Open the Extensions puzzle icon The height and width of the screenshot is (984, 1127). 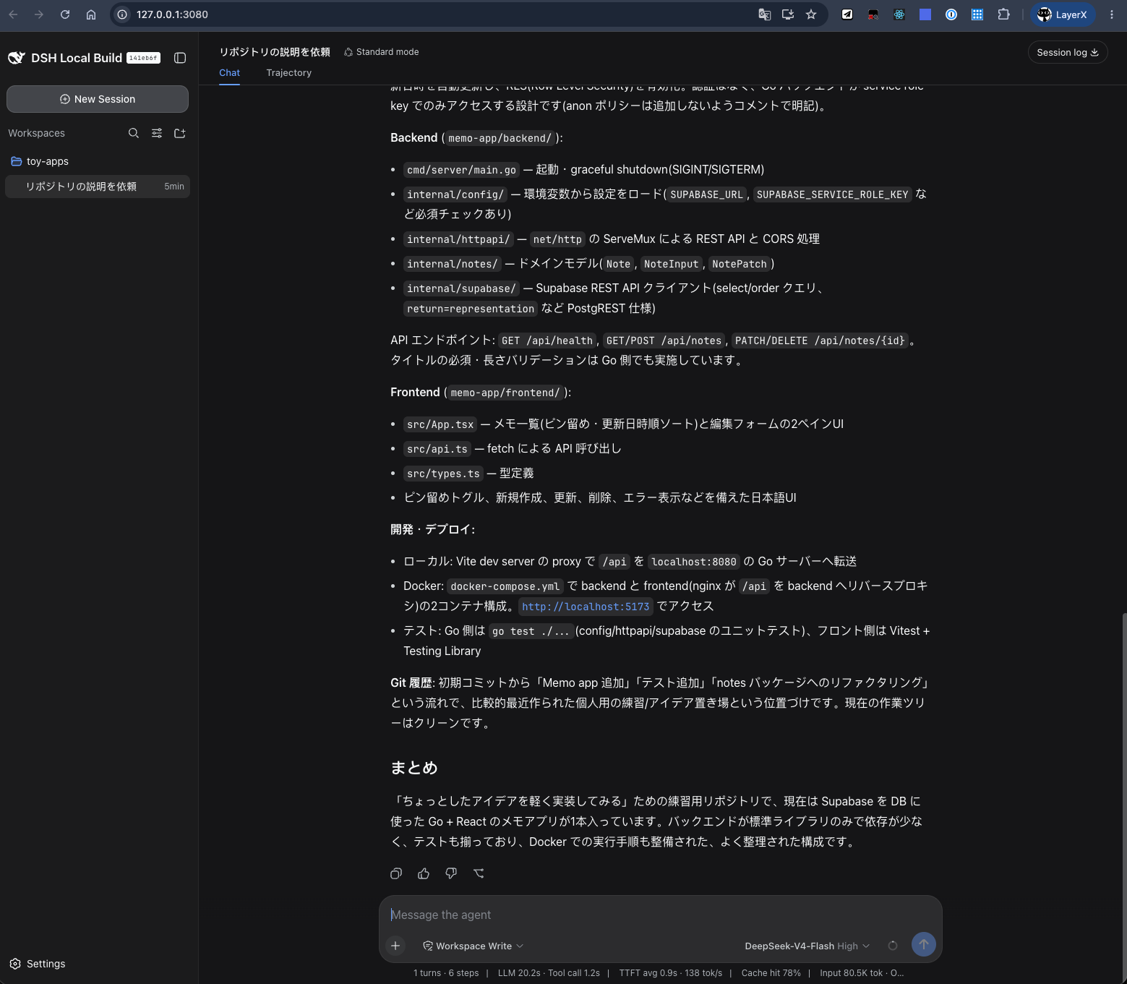pyautogui.click(x=1003, y=14)
